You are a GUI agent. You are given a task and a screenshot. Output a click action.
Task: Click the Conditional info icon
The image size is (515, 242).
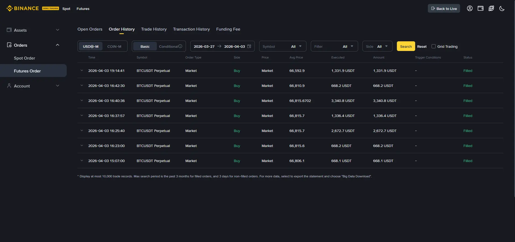tap(180, 46)
